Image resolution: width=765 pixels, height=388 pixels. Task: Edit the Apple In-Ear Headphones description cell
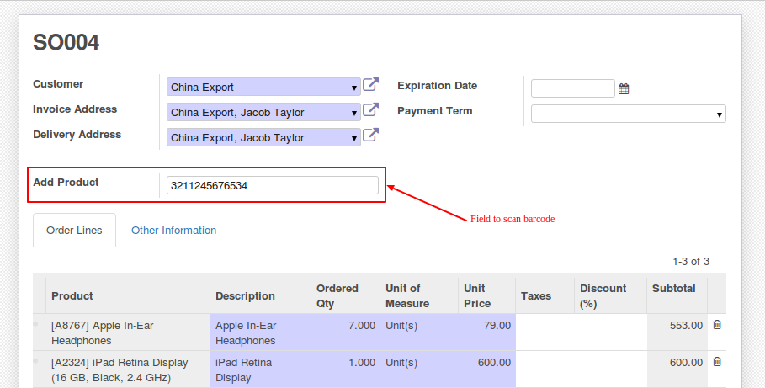(261, 332)
